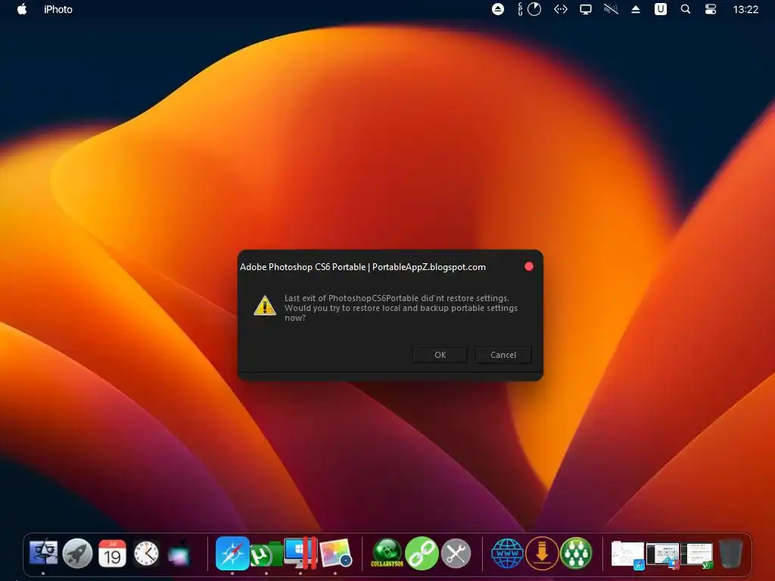The image size is (775, 581).
Task: Click Cancel in the Photoshop dialog
Action: point(503,355)
